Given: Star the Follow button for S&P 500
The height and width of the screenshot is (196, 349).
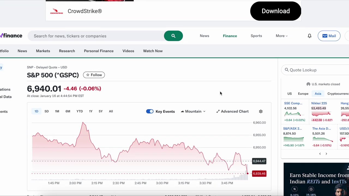Looking at the screenshot, I should coord(94,75).
